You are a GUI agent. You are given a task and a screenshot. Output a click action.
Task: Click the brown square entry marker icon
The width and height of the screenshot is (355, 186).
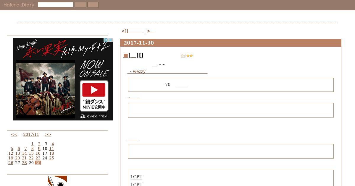pos(126,56)
